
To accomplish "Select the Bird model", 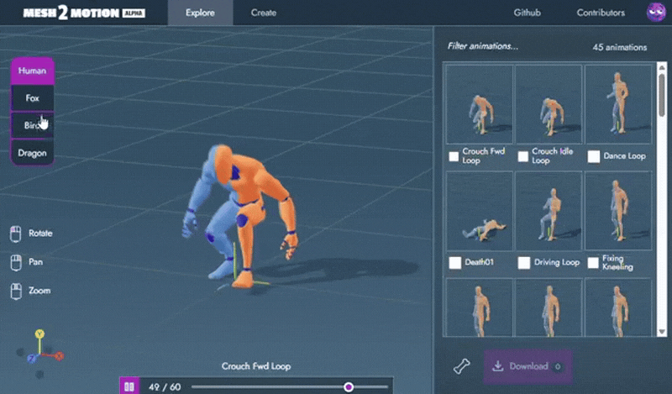I will (32, 126).
